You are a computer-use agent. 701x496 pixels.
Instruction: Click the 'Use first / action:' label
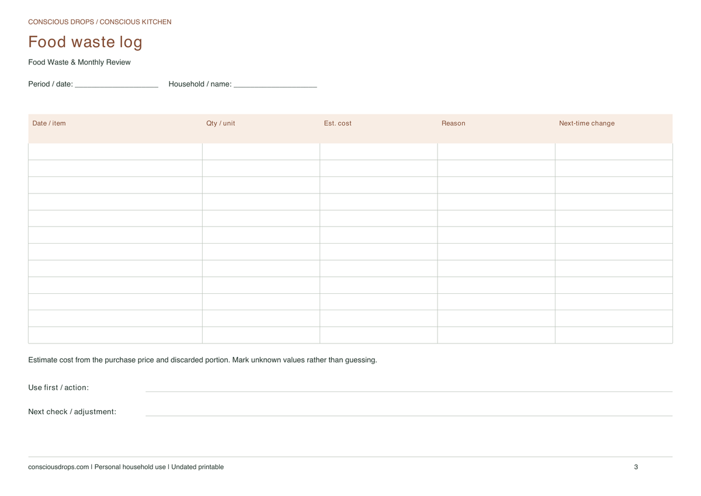pyautogui.click(x=58, y=388)
